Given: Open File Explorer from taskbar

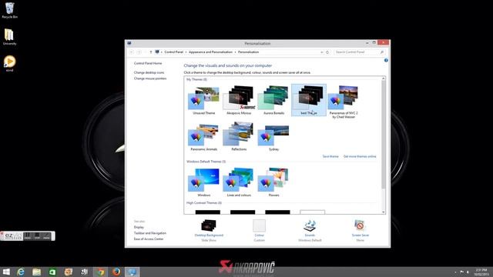Looking at the screenshot, I should 37,272.
